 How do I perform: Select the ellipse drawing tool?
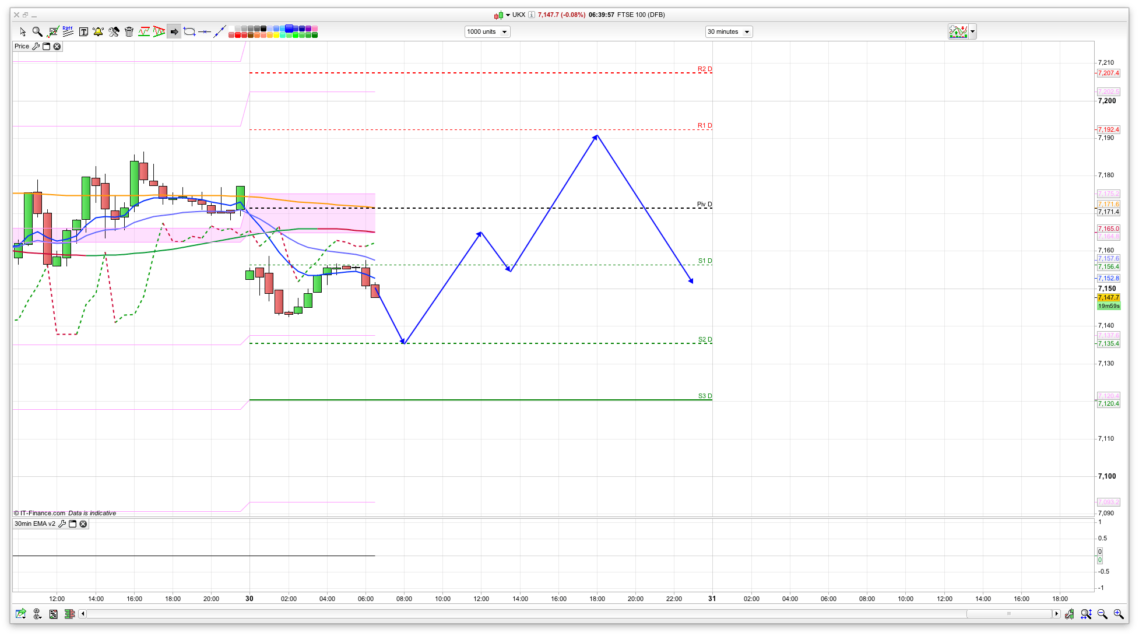click(x=189, y=32)
